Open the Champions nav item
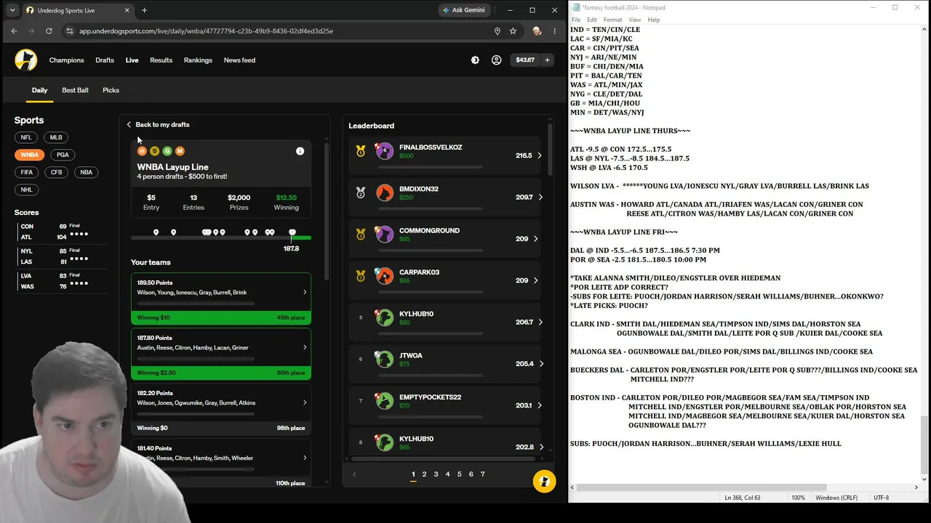The image size is (931, 523). pos(67,60)
